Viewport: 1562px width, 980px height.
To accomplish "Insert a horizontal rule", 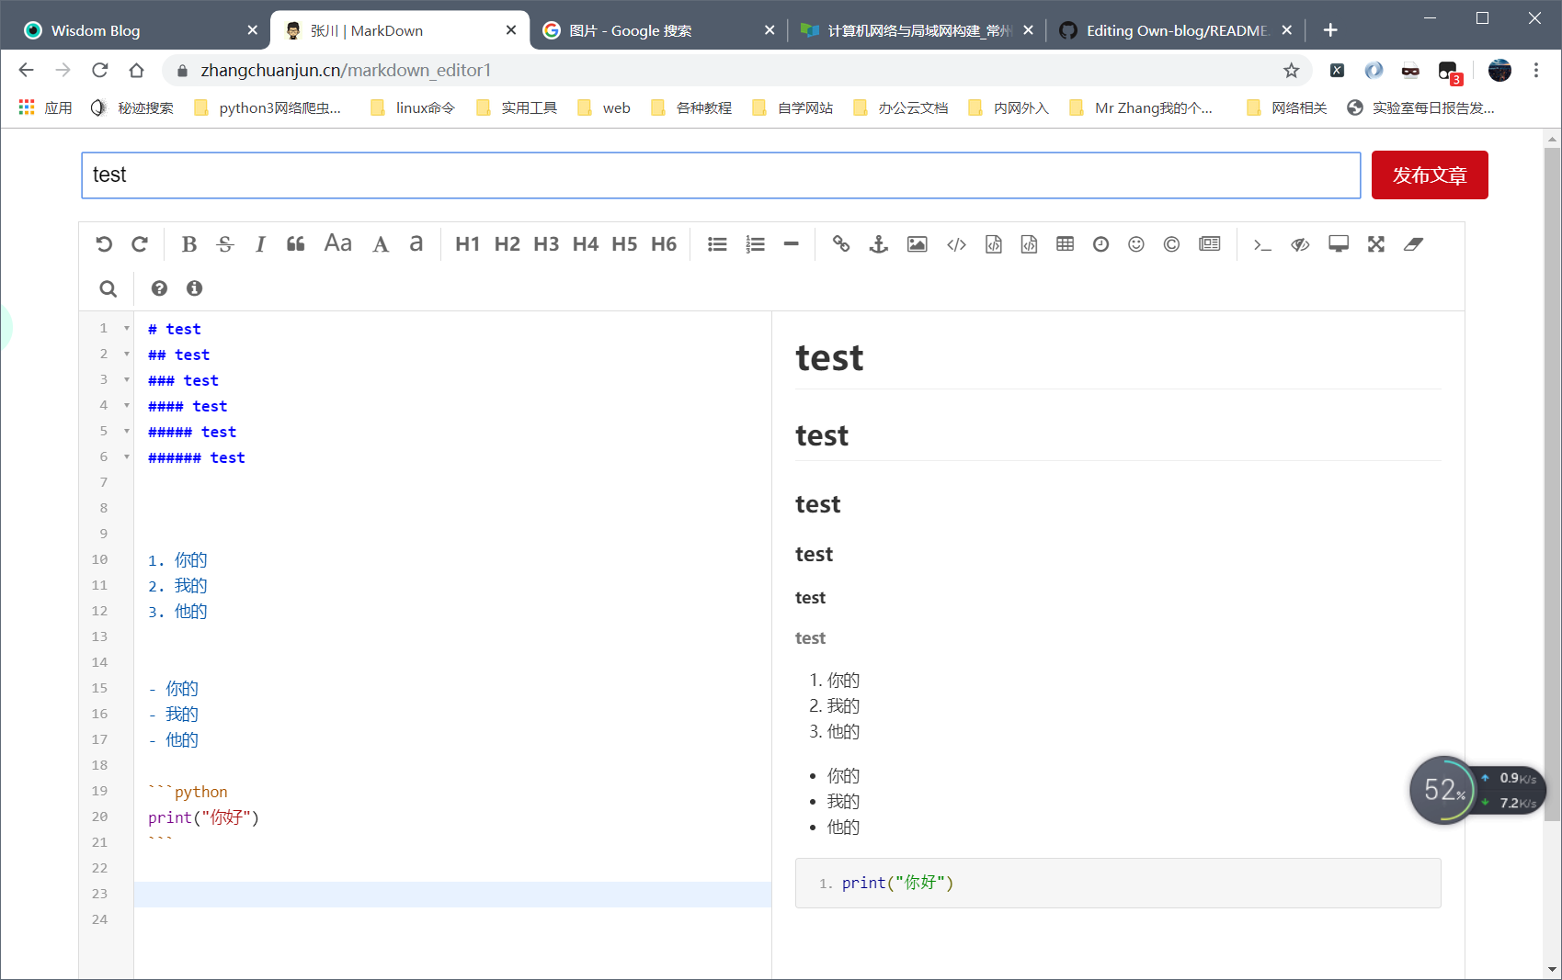I will [792, 244].
